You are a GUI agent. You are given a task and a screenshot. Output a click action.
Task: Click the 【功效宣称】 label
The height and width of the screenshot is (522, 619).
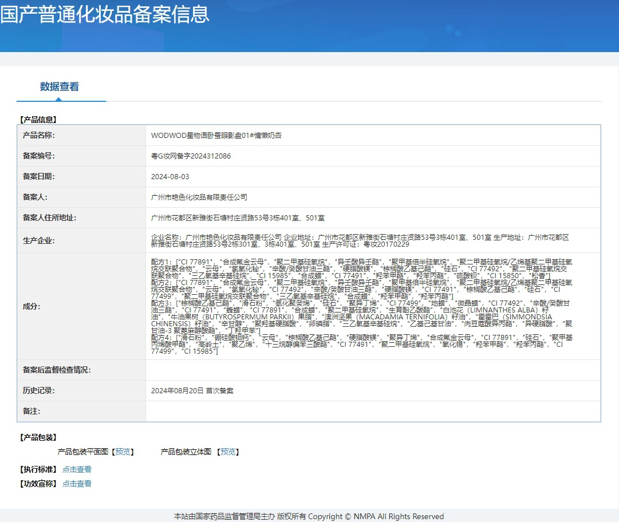pyautogui.click(x=38, y=484)
